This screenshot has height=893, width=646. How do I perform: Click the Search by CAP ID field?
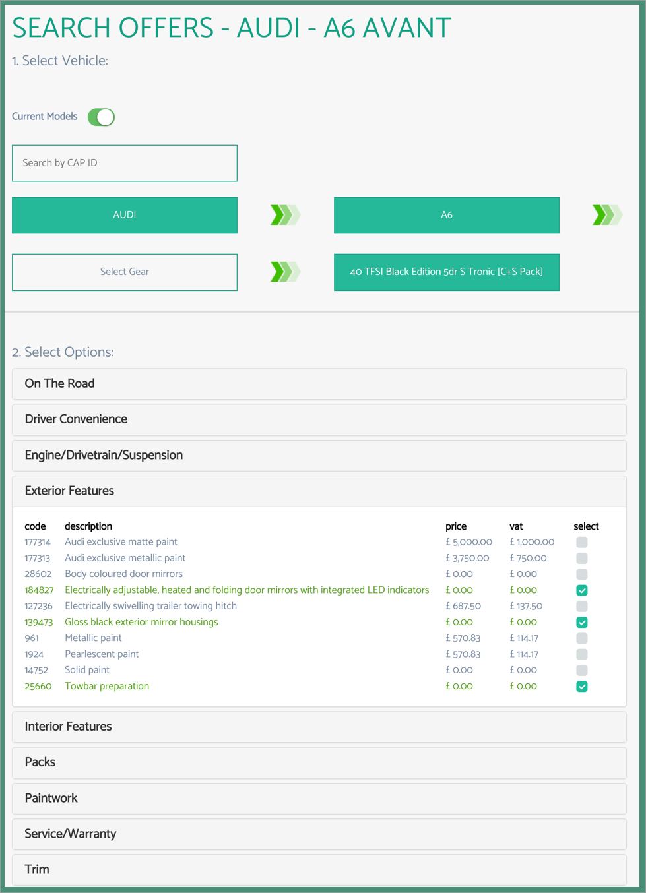[x=125, y=163]
